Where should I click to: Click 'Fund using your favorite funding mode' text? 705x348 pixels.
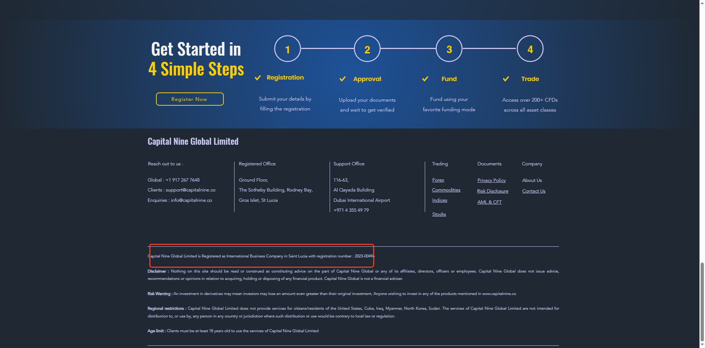coord(449,104)
